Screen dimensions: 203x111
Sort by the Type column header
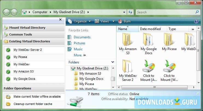[178, 29]
